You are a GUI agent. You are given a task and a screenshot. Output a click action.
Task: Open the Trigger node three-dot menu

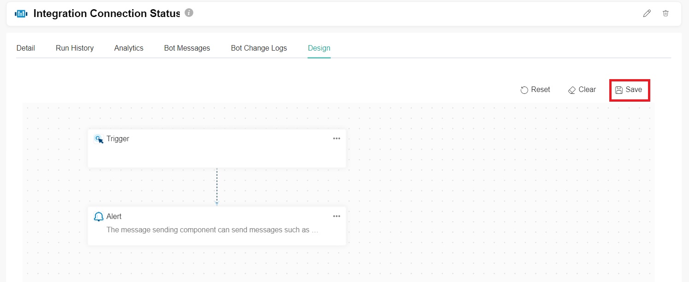pyautogui.click(x=336, y=138)
